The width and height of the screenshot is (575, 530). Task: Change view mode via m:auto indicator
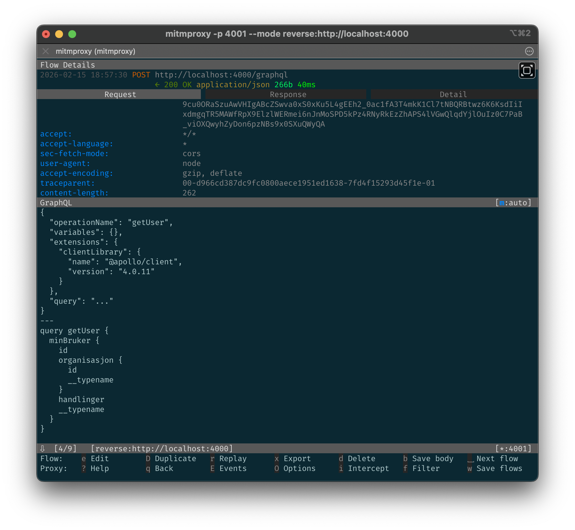(x=513, y=203)
